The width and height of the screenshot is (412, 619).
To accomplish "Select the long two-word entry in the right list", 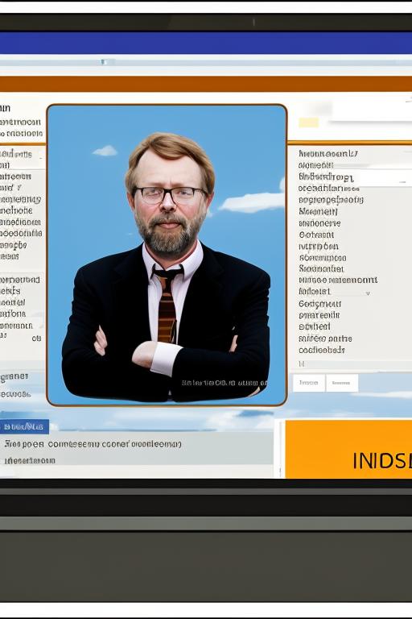I will pos(338,280).
